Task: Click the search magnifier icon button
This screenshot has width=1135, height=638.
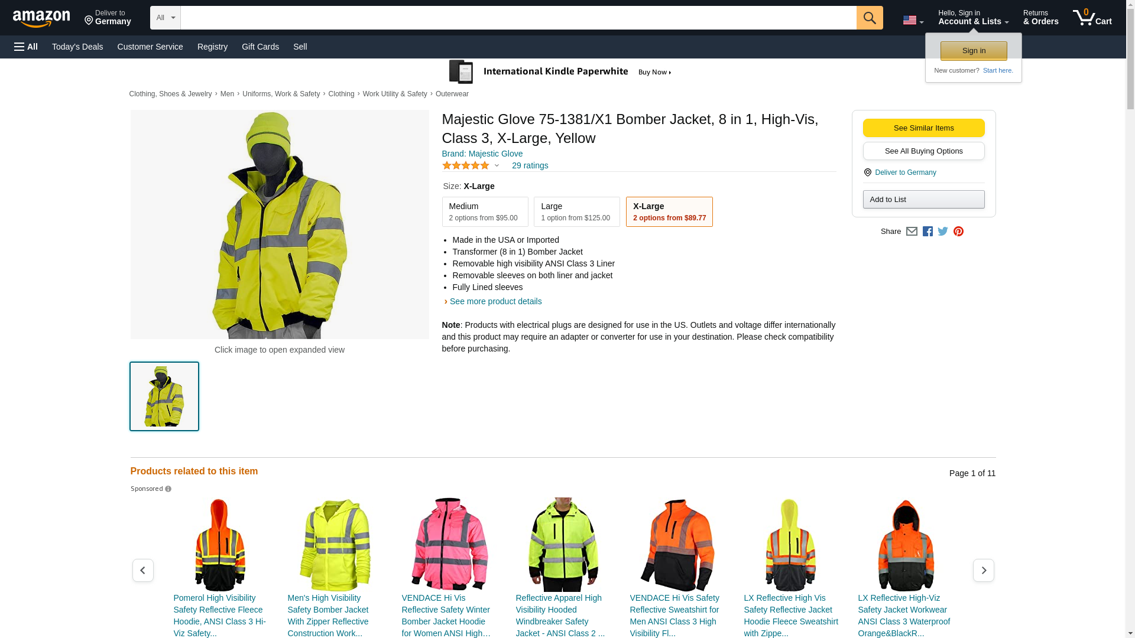Action: pyautogui.click(x=869, y=18)
